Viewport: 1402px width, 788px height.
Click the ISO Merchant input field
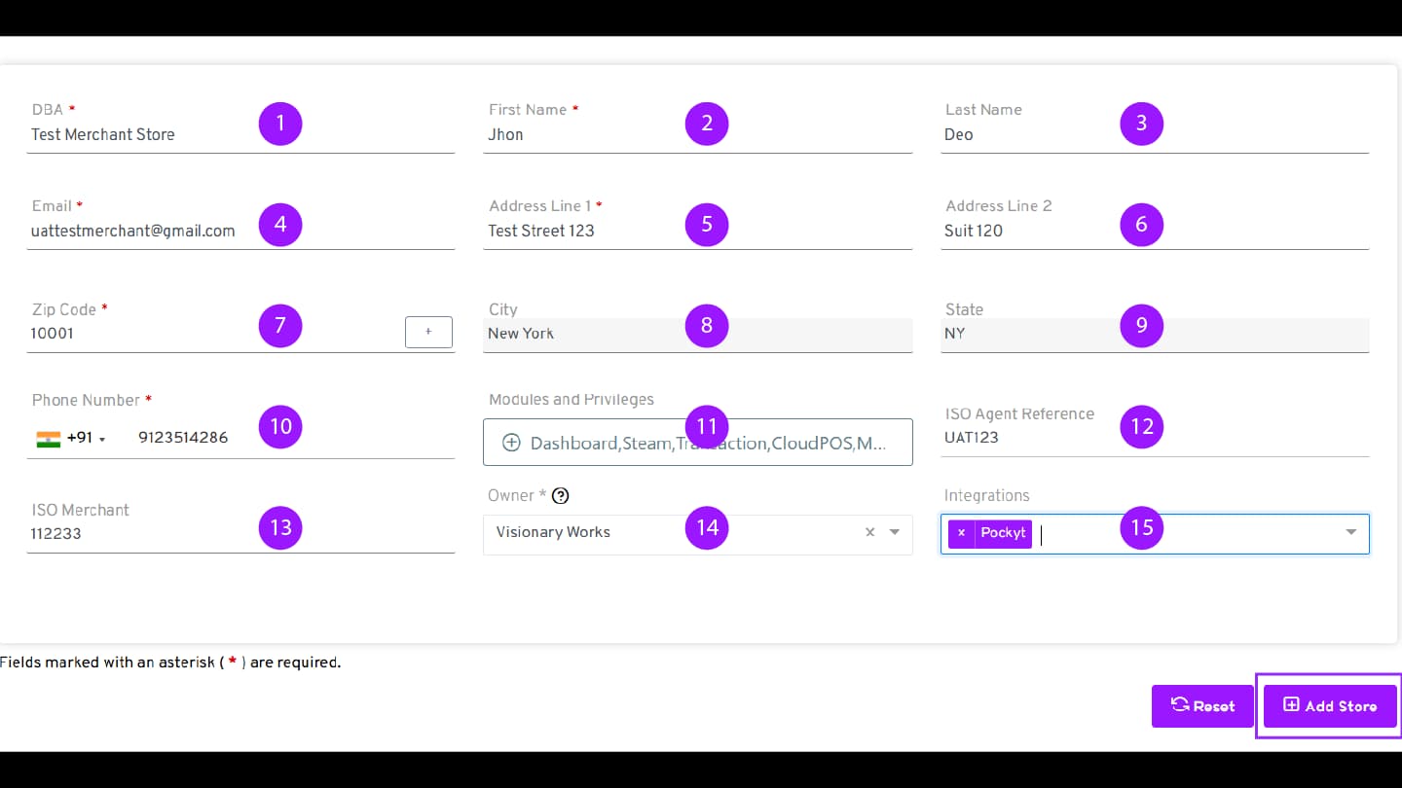pyautogui.click(x=136, y=534)
